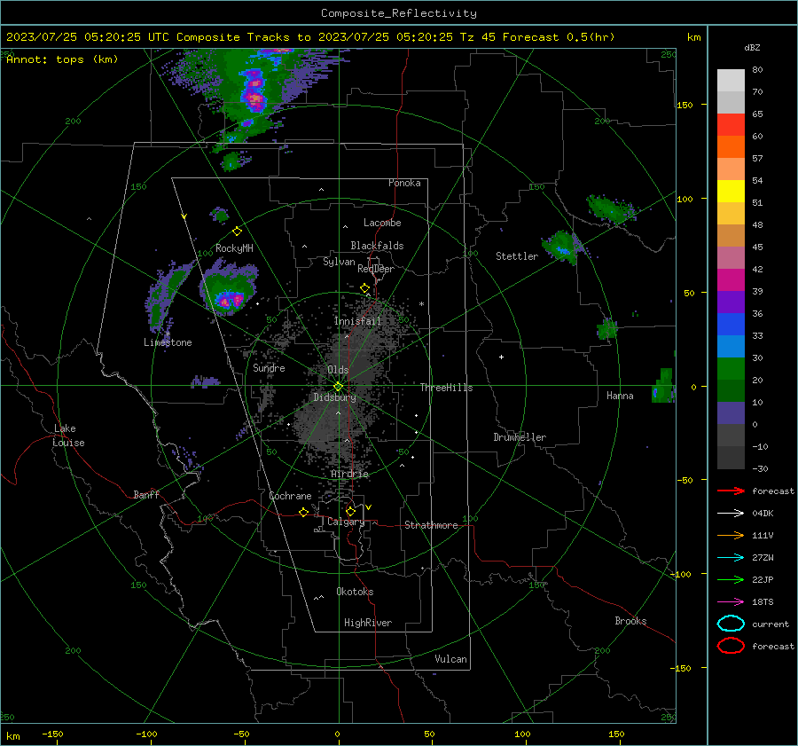Click the Blackfalds city label
This screenshot has height=746, width=798.
(377, 246)
